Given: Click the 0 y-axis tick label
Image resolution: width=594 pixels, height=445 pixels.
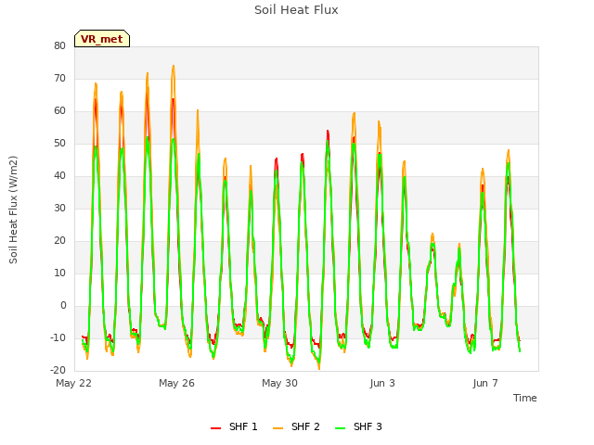Looking at the screenshot, I should point(63,305).
